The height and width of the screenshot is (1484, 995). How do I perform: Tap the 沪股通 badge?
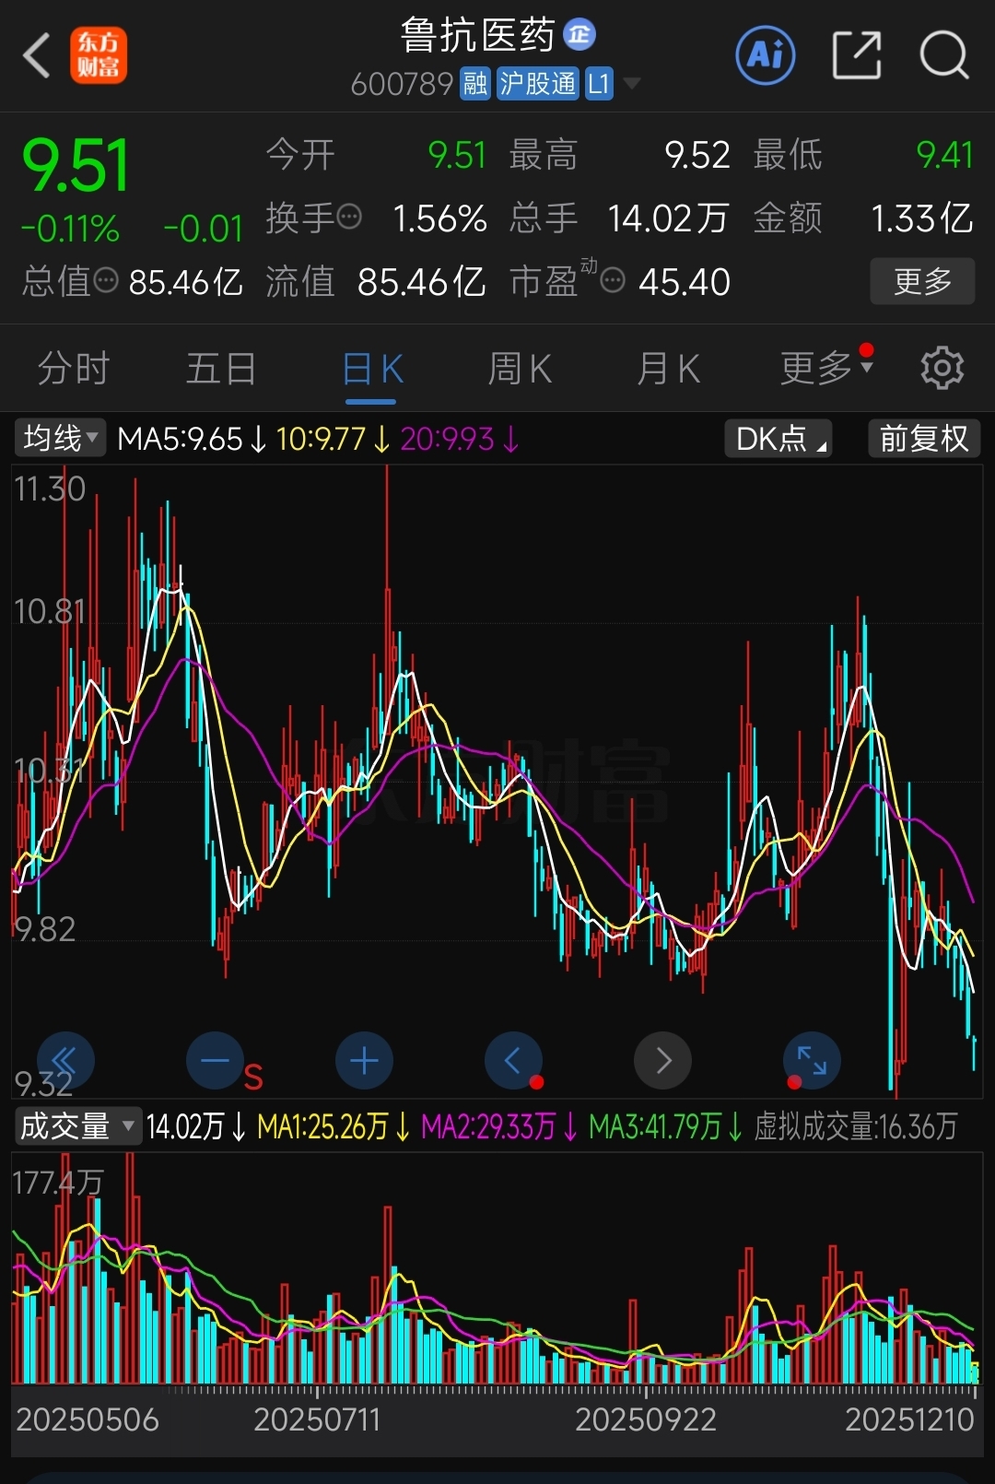coord(538,84)
